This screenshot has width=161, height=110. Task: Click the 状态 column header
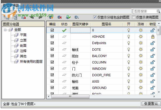pyautogui.click(x=64, y=24)
